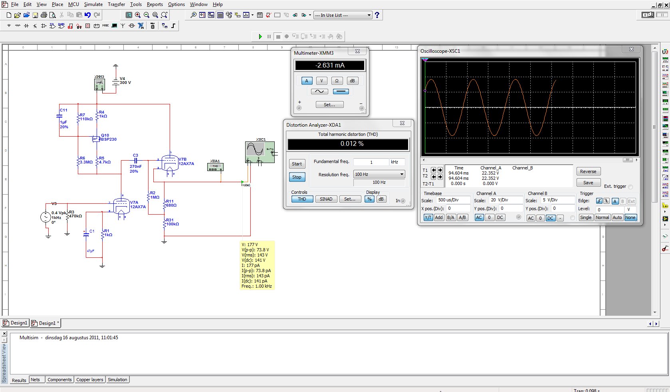670x392 pixels.
Task: Switch to the Copper layers tab
Action: [x=90, y=380]
